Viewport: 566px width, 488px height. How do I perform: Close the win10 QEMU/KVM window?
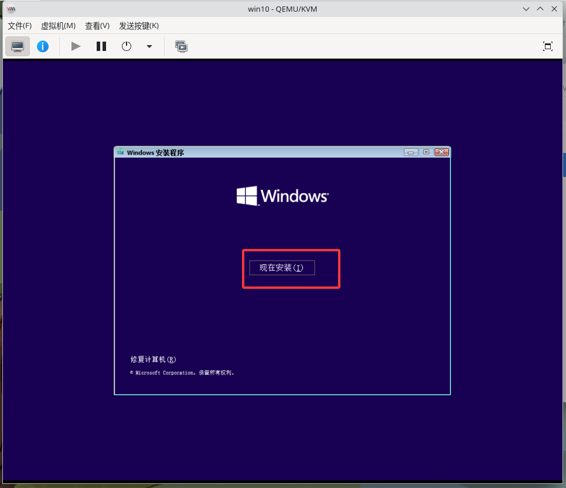554,9
